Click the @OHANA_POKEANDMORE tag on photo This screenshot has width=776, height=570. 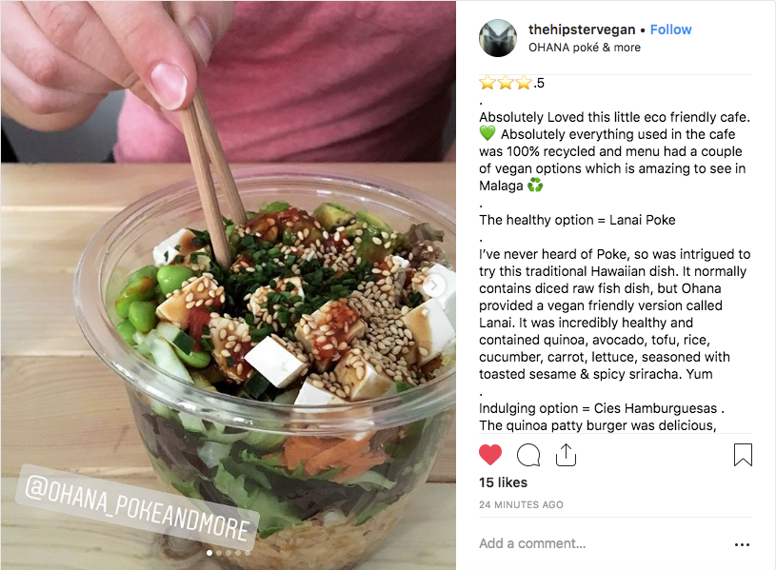click(137, 505)
